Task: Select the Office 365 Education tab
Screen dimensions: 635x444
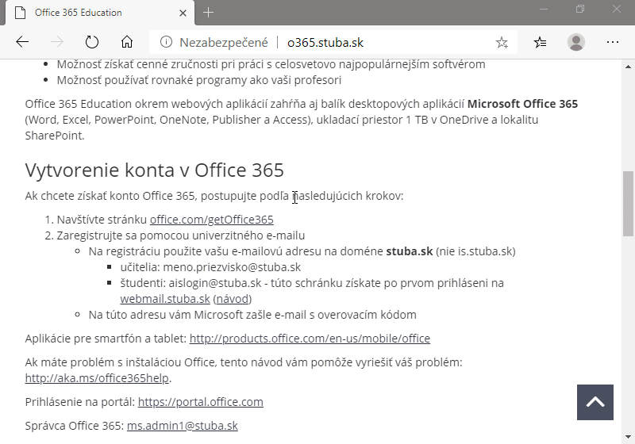Action: (100, 13)
